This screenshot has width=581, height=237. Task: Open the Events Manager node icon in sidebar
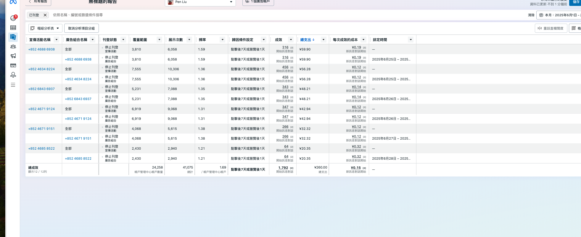(13, 75)
